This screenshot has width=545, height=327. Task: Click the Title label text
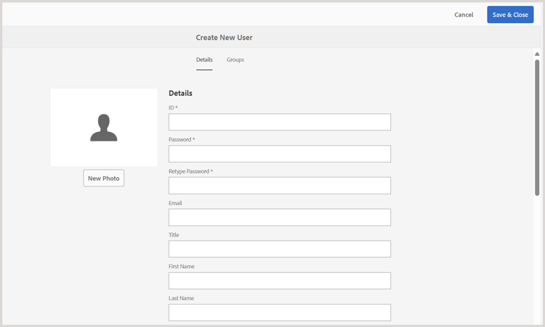point(174,235)
